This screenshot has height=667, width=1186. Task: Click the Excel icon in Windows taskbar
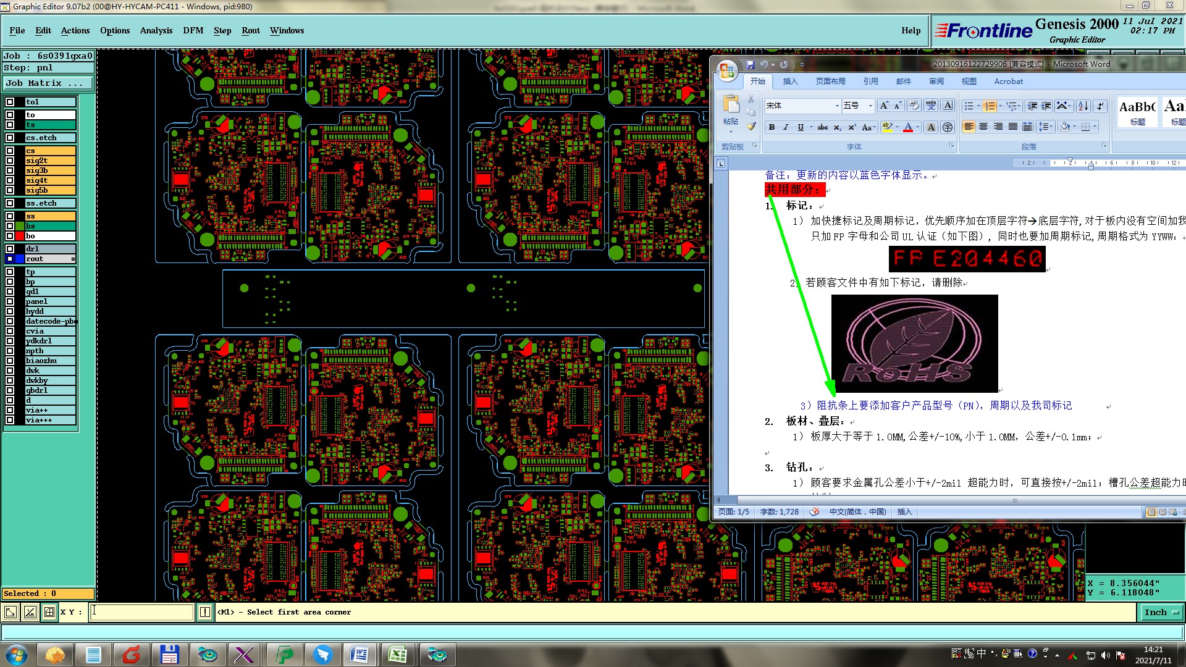point(398,655)
